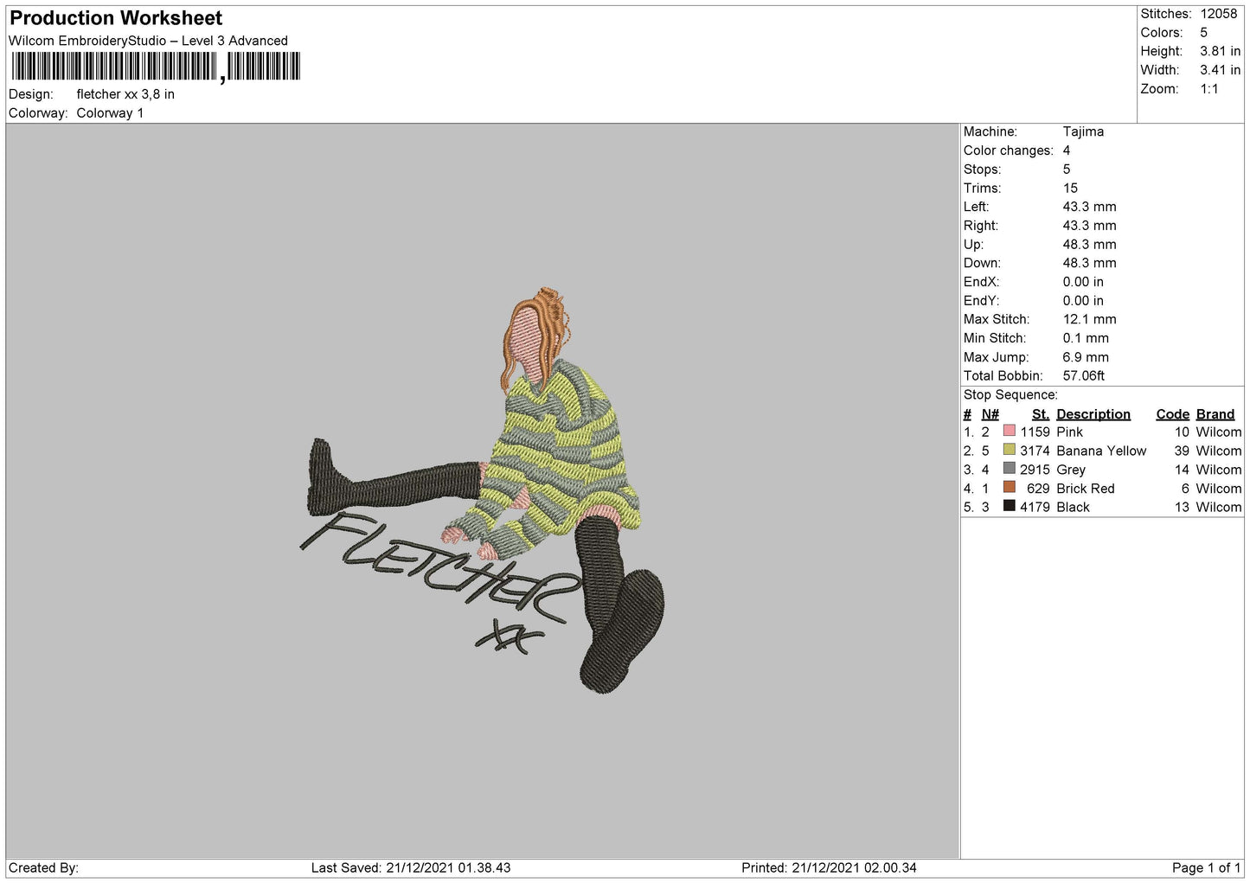Click the 'Banana Yellow' description text

[x=1101, y=451]
